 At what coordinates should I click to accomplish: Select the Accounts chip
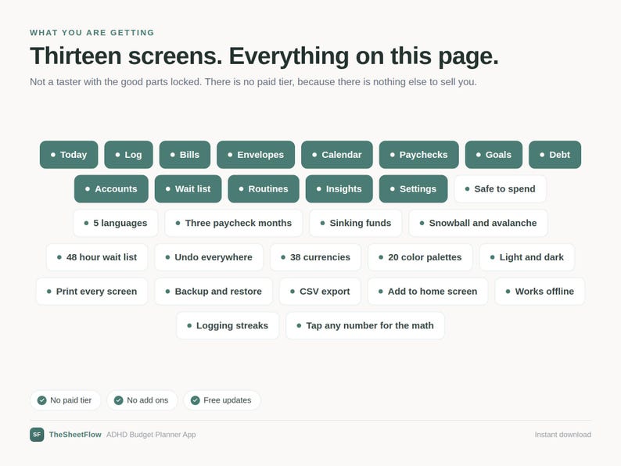[x=111, y=189]
